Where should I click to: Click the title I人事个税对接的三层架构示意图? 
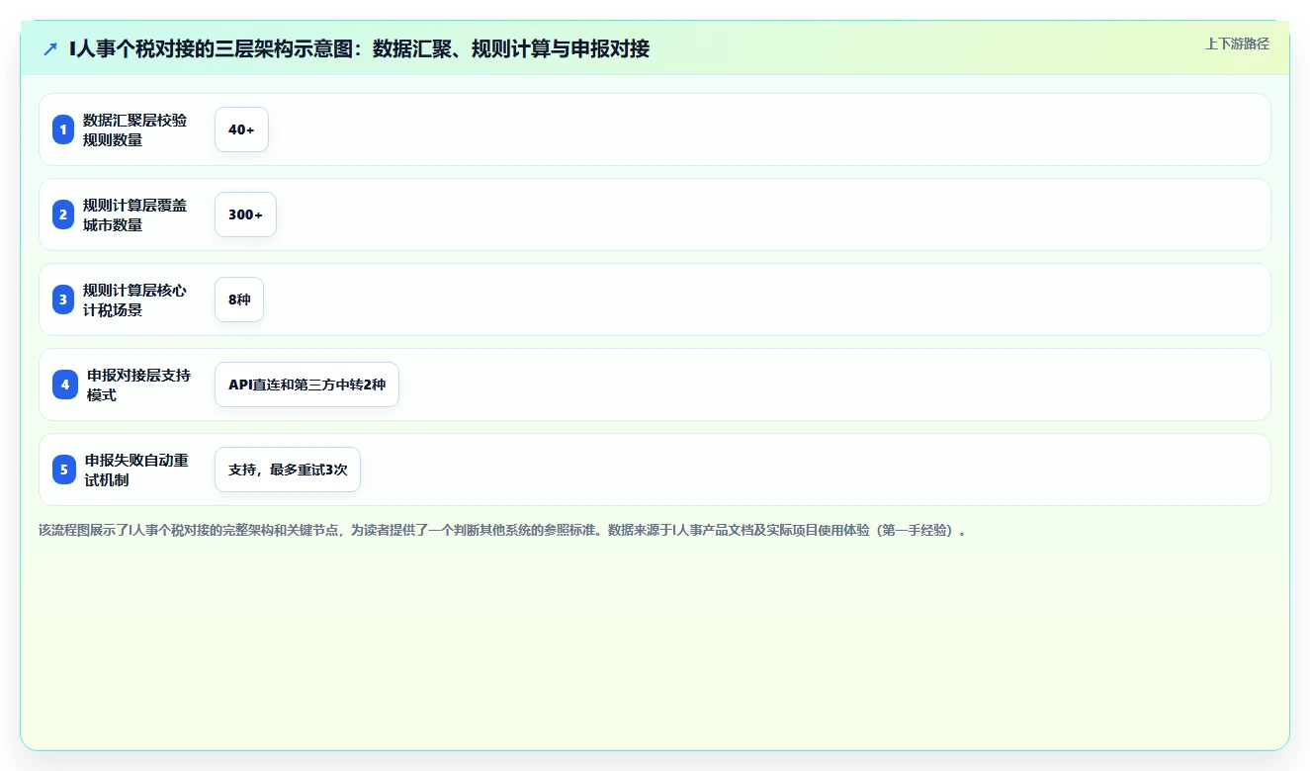point(360,48)
